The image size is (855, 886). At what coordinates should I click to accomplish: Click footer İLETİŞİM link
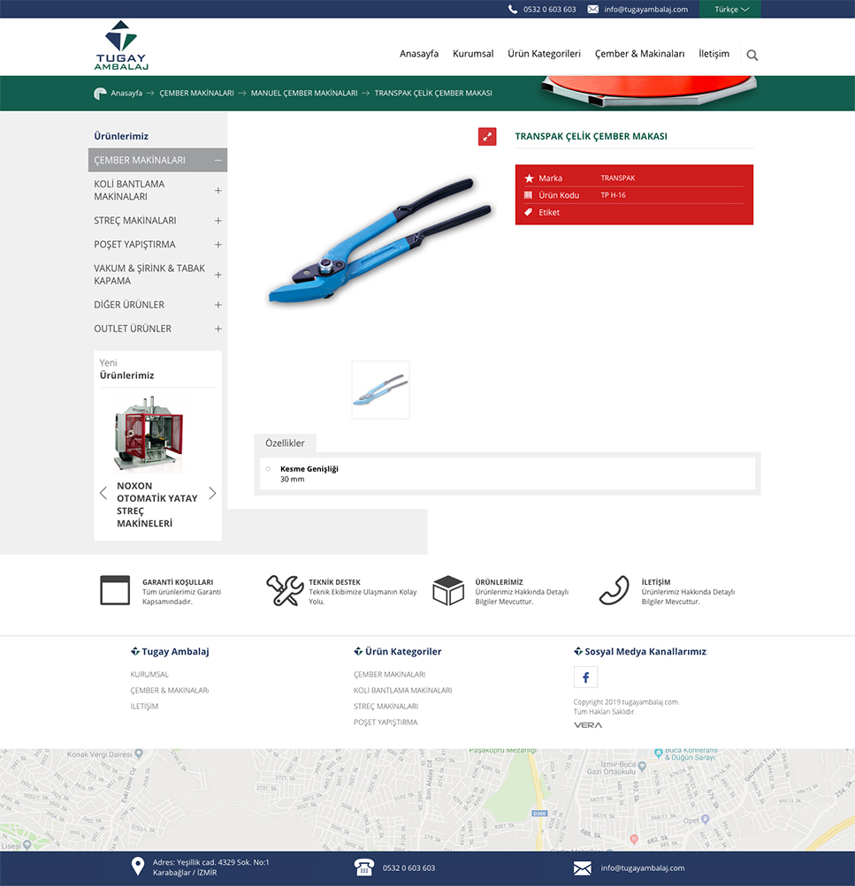(144, 707)
